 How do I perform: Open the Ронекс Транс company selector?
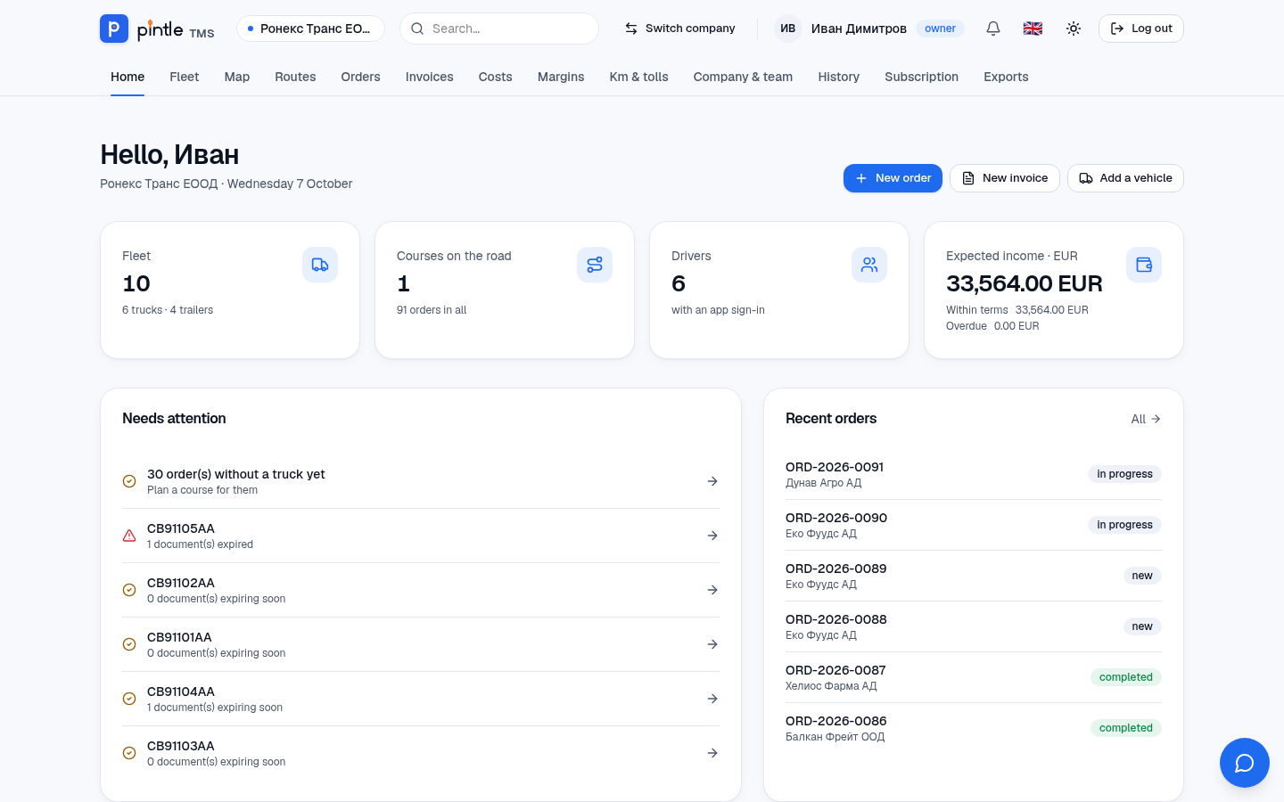pyautogui.click(x=310, y=29)
